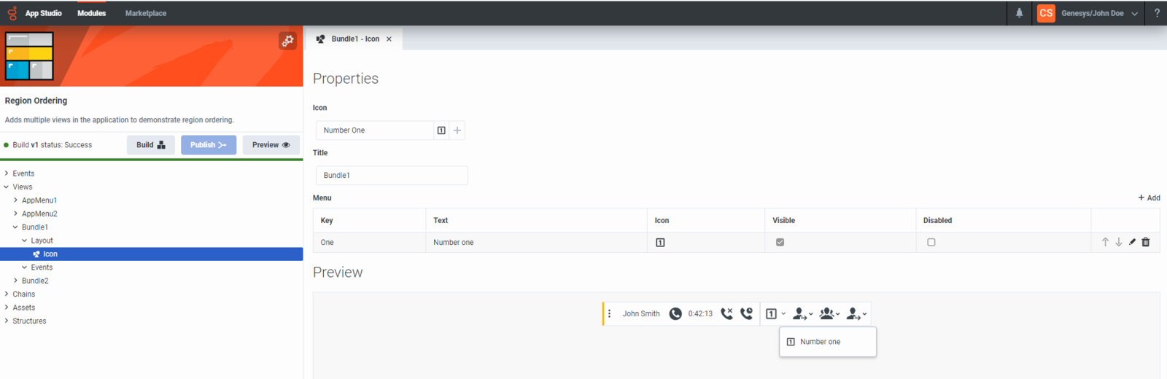Click the Build button
This screenshot has height=379, width=1167.
(151, 145)
